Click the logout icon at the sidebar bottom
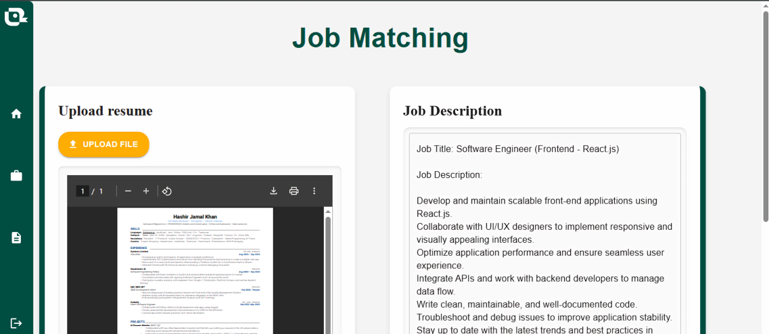The height and width of the screenshot is (334, 769). 16,323
